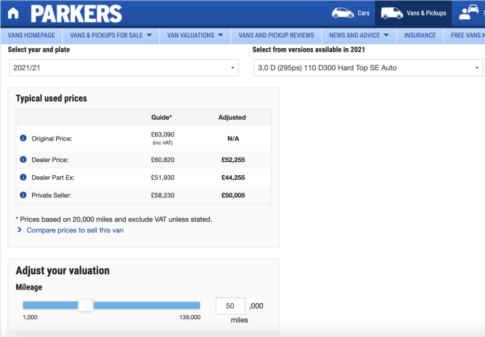Open the person-and-car account icon

(x=469, y=12)
